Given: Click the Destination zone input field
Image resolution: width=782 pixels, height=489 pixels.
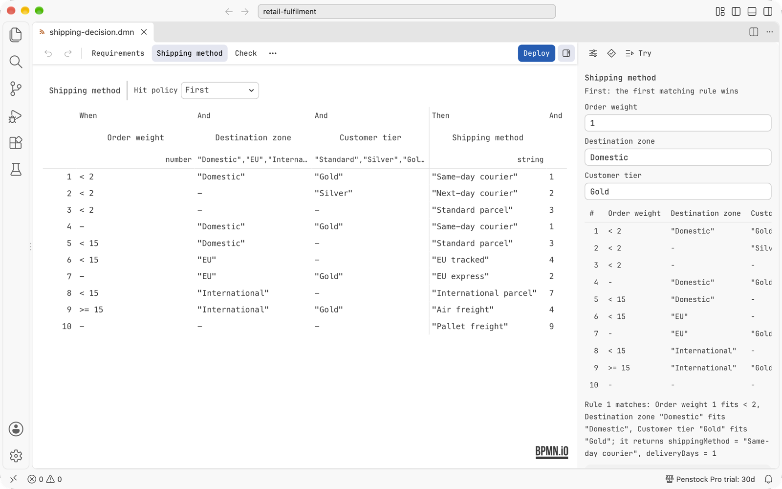Looking at the screenshot, I should tap(678, 157).
